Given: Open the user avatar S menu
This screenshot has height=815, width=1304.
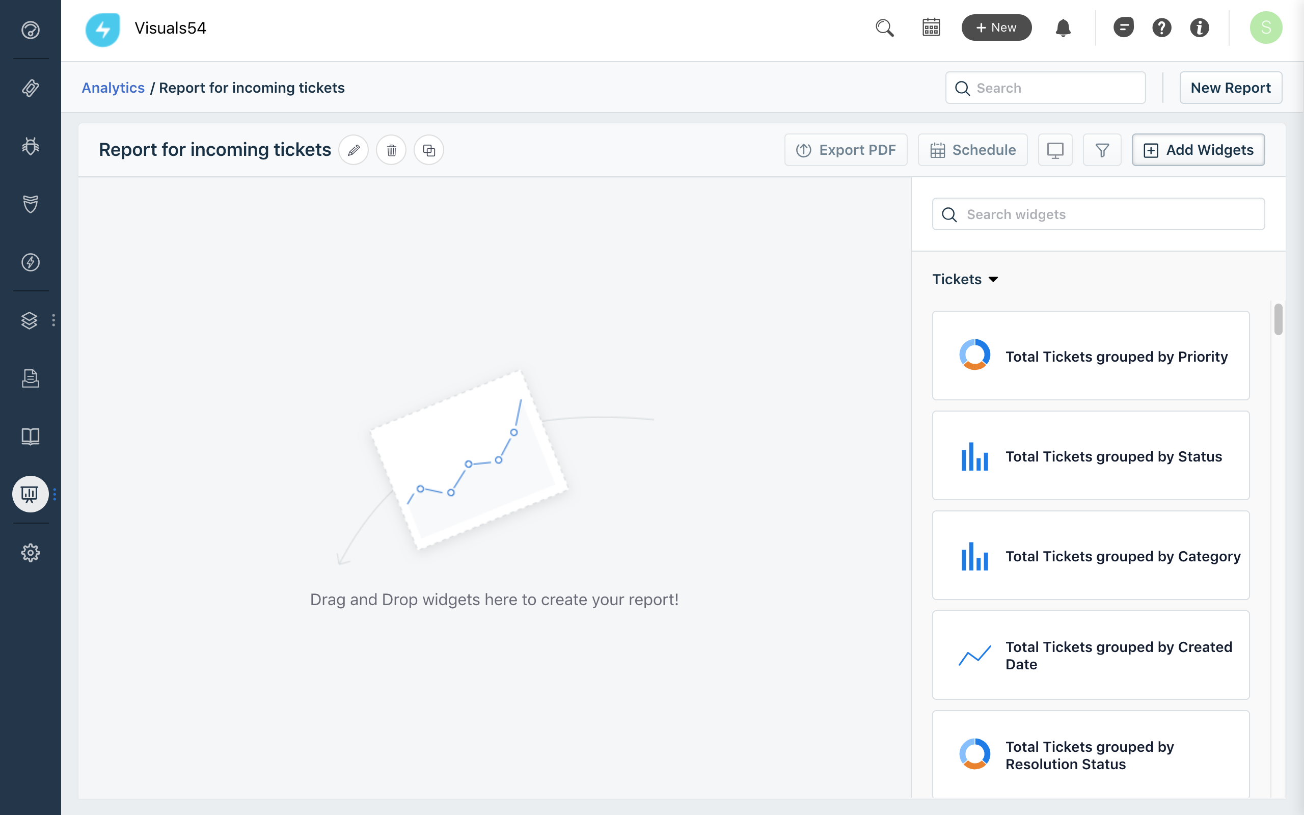Looking at the screenshot, I should 1265,28.
